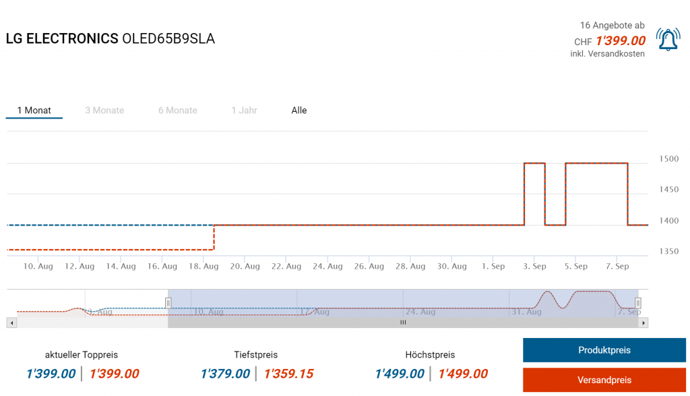The width and height of the screenshot is (690, 396).
Task: Click the 1500 price peak near 3. Sep
Action: [x=534, y=163]
